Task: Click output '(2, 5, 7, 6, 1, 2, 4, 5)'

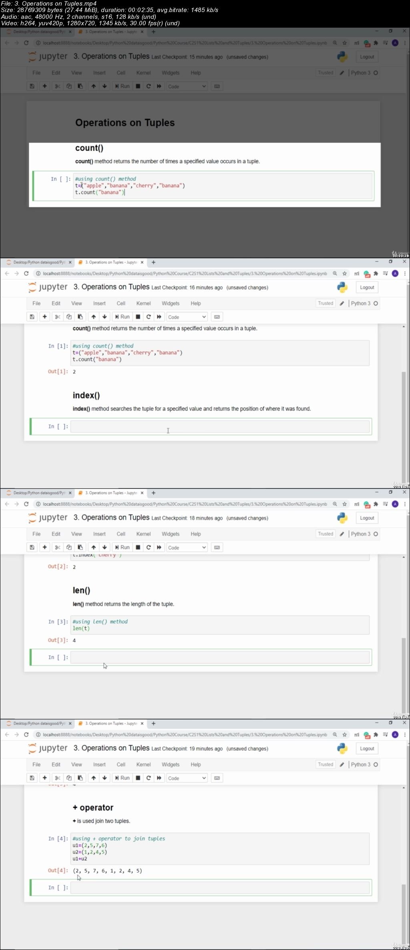Action: (107, 871)
